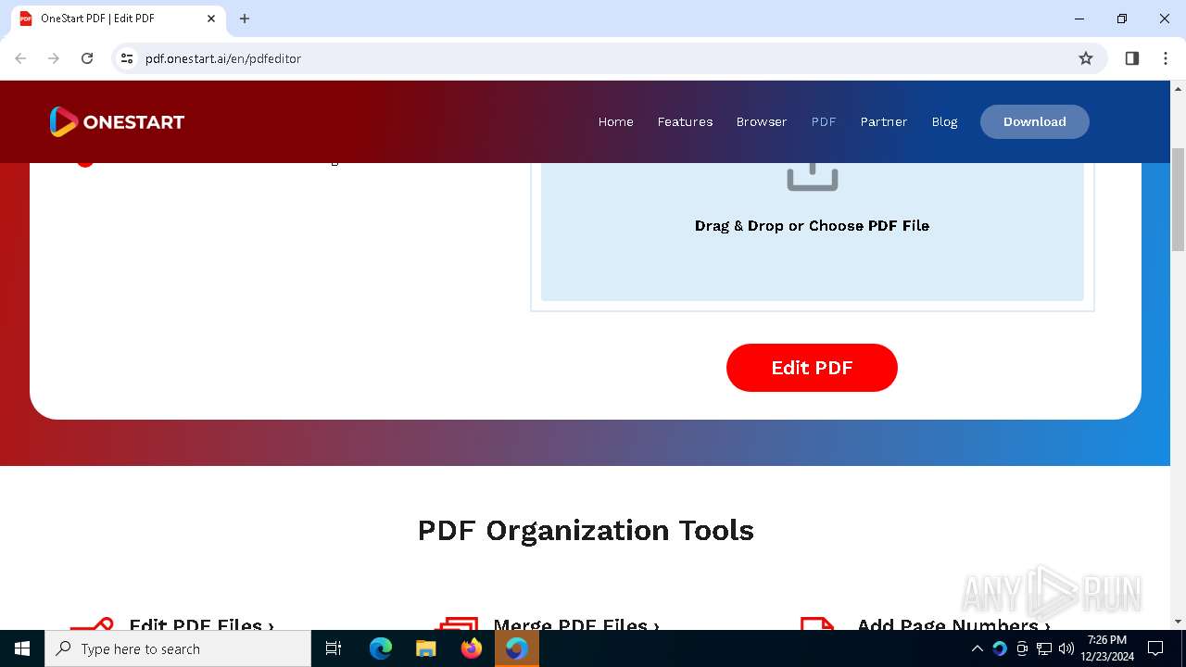Open File Explorer from taskbar
Screen dimensions: 1186x667
click(x=426, y=648)
